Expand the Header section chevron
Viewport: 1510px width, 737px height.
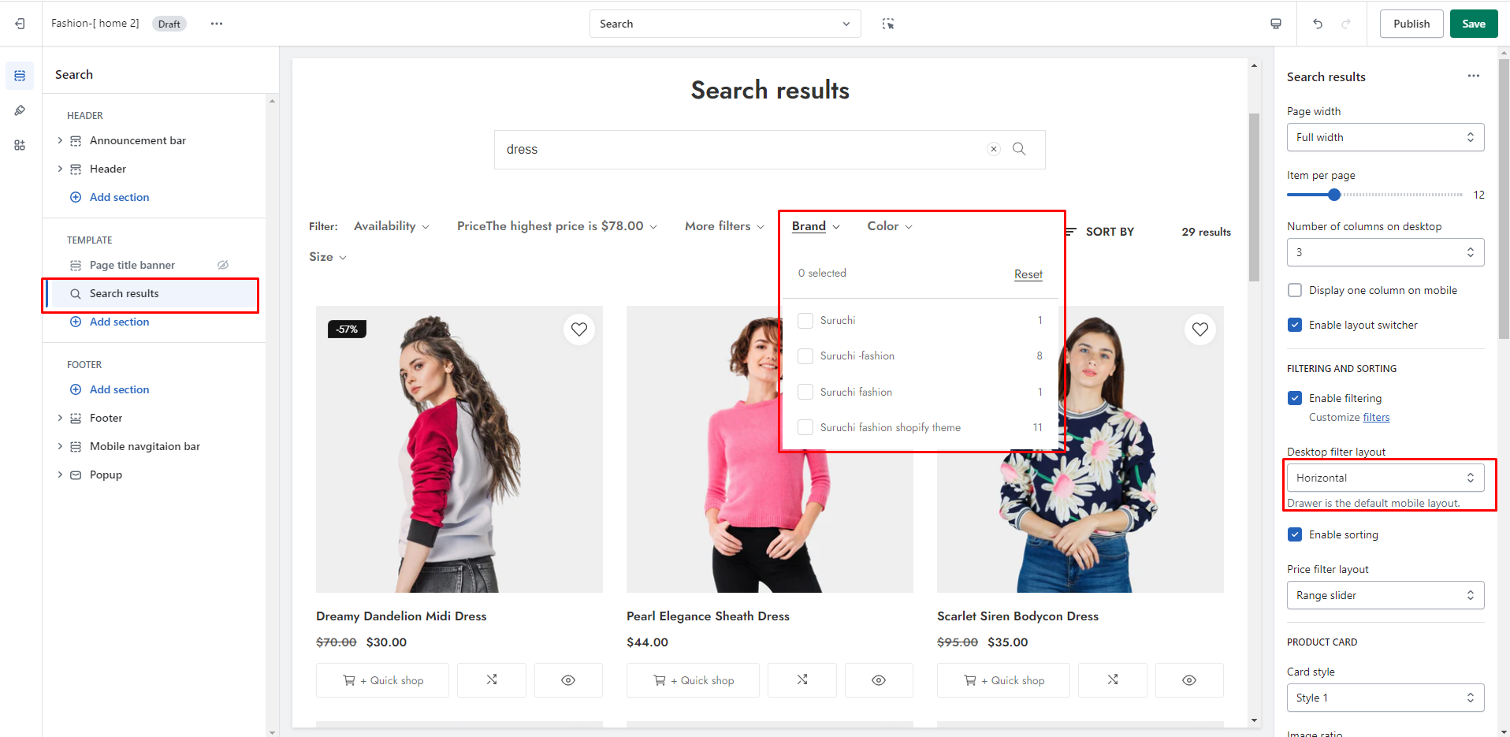click(60, 169)
